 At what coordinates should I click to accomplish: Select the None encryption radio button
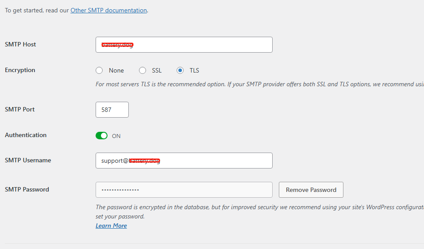coord(99,70)
